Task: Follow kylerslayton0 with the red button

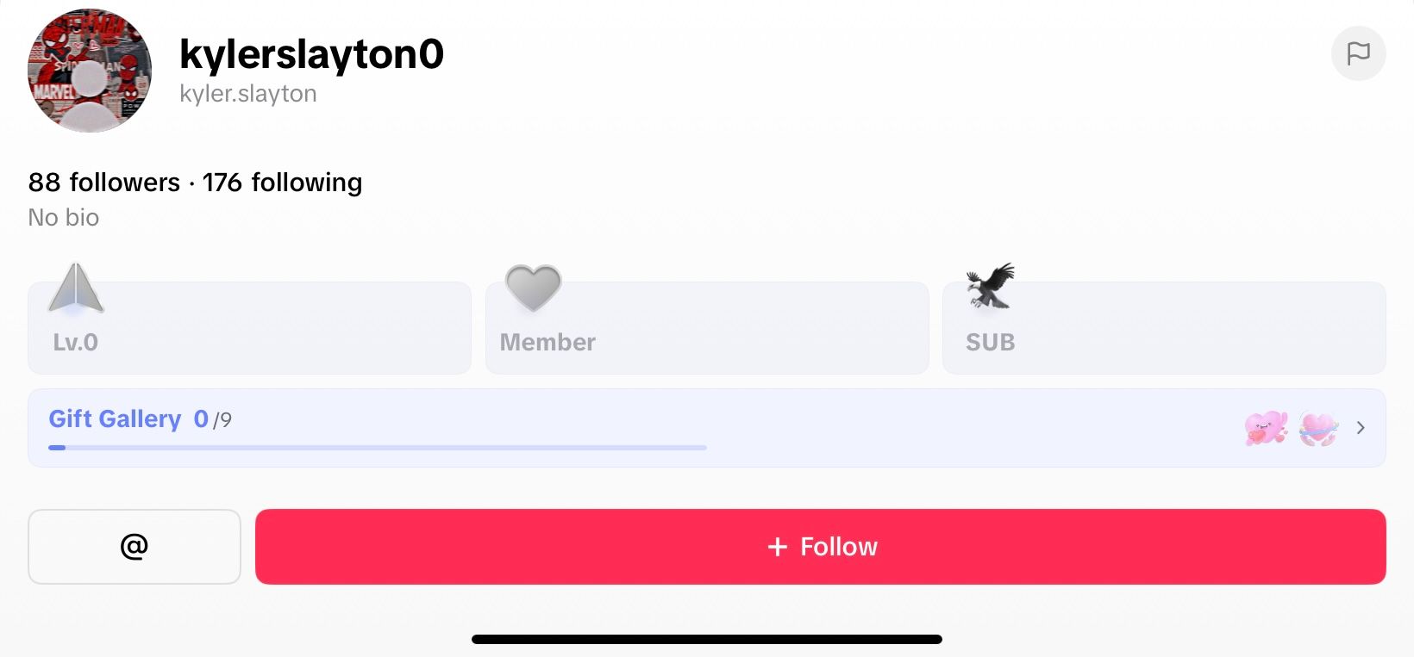Action: click(x=820, y=547)
